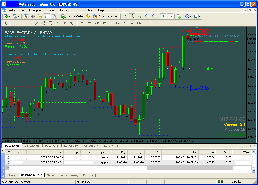Switch chart to MN timeframe
Screen dimensions: 258x185
click(139, 23)
